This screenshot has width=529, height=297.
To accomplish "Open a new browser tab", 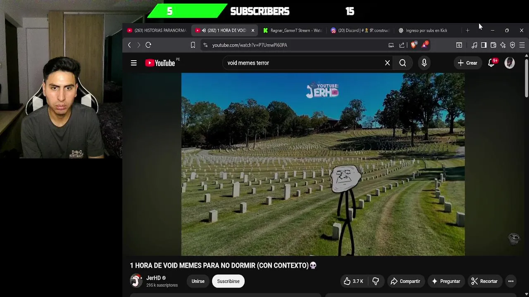I will [x=467, y=31].
